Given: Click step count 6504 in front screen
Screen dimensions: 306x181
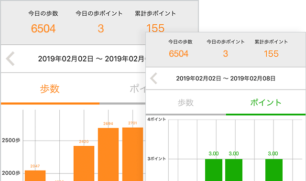Looking at the screenshot, I should pyautogui.click(x=178, y=54).
